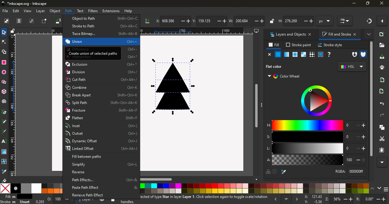This screenshot has width=389, height=204.
Task: Select the Dropper color picker tool
Action: 4,172
